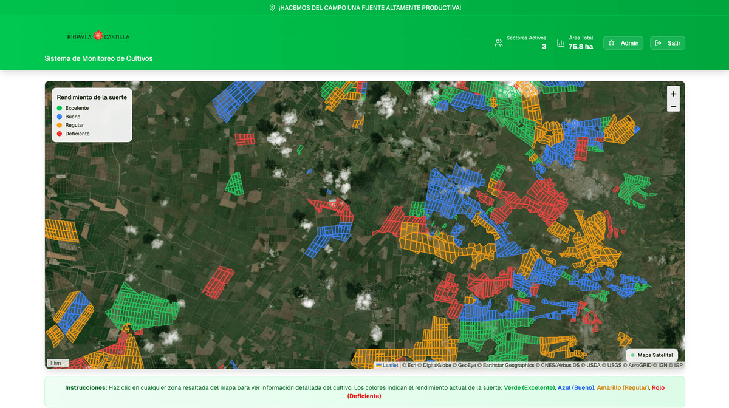Toggle the Deficiente legend filter
This screenshot has width=729, height=408.
tap(59, 133)
